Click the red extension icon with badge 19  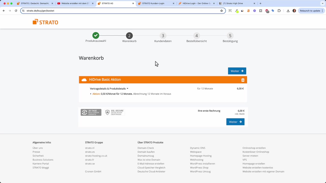click(267, 11)
